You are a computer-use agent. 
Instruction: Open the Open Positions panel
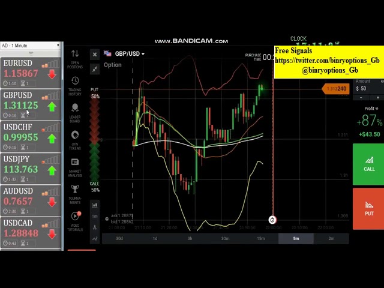point(75,58)
